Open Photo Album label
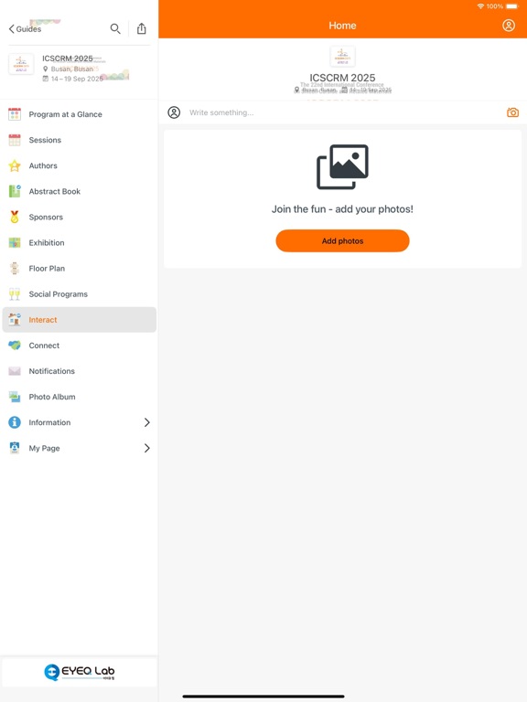The image size is (527, 702). (52, 397)
